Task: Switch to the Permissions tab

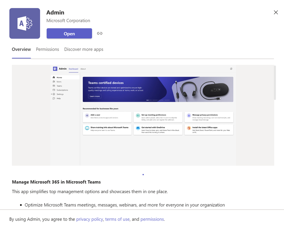Action: tap(48, 49)
